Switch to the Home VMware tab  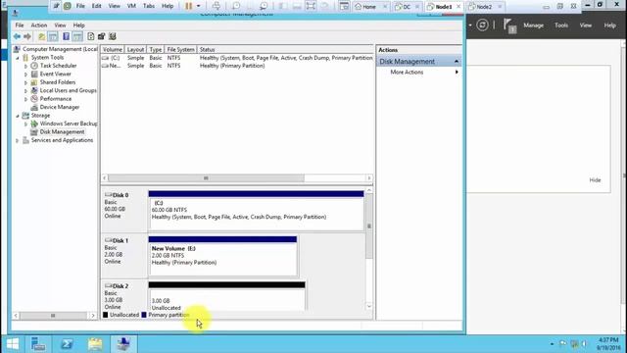(368, 7)
